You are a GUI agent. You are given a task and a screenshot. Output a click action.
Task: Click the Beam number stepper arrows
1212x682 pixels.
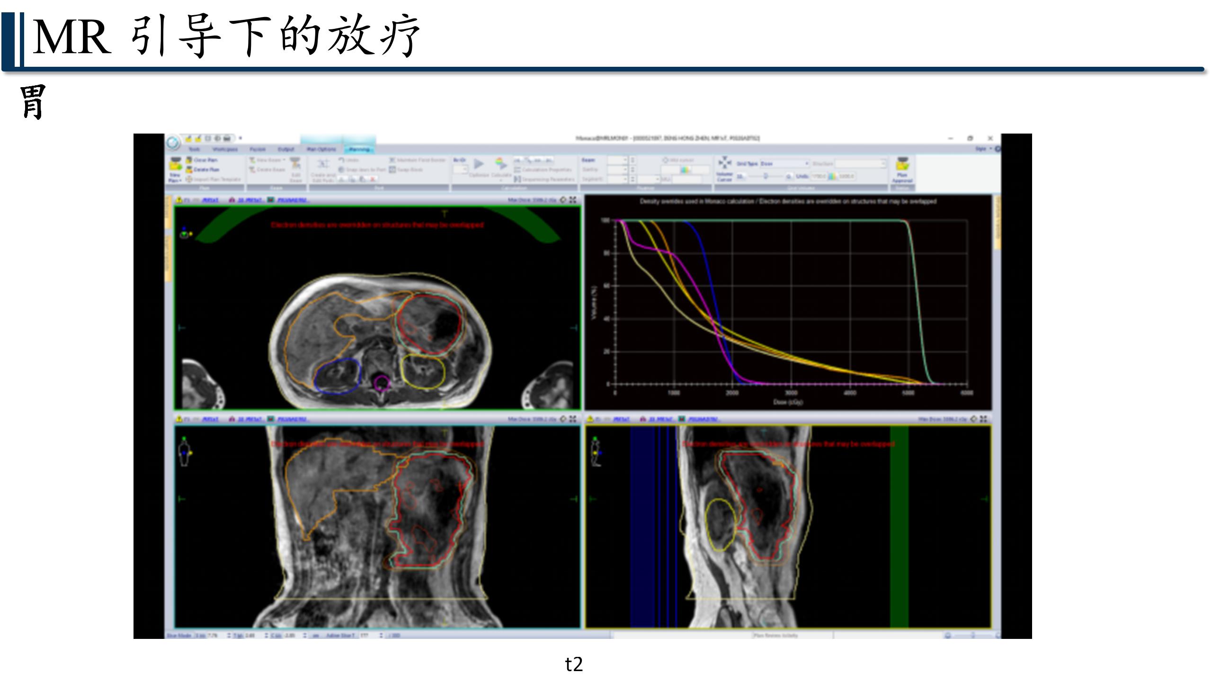pos(633,160)
